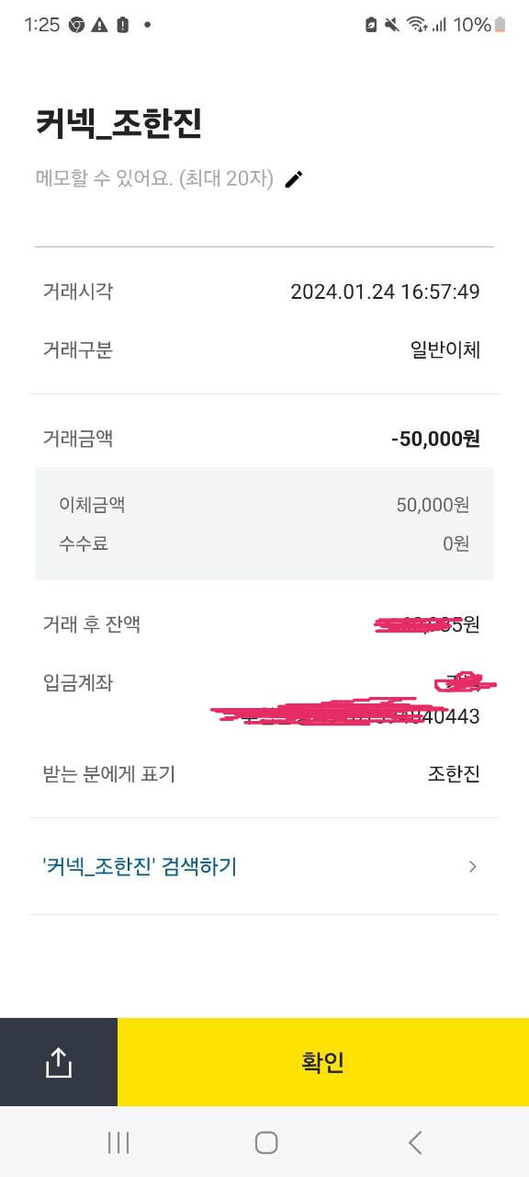
Task: Tap the 확인 confirm button
Action: click(323, 1062)
